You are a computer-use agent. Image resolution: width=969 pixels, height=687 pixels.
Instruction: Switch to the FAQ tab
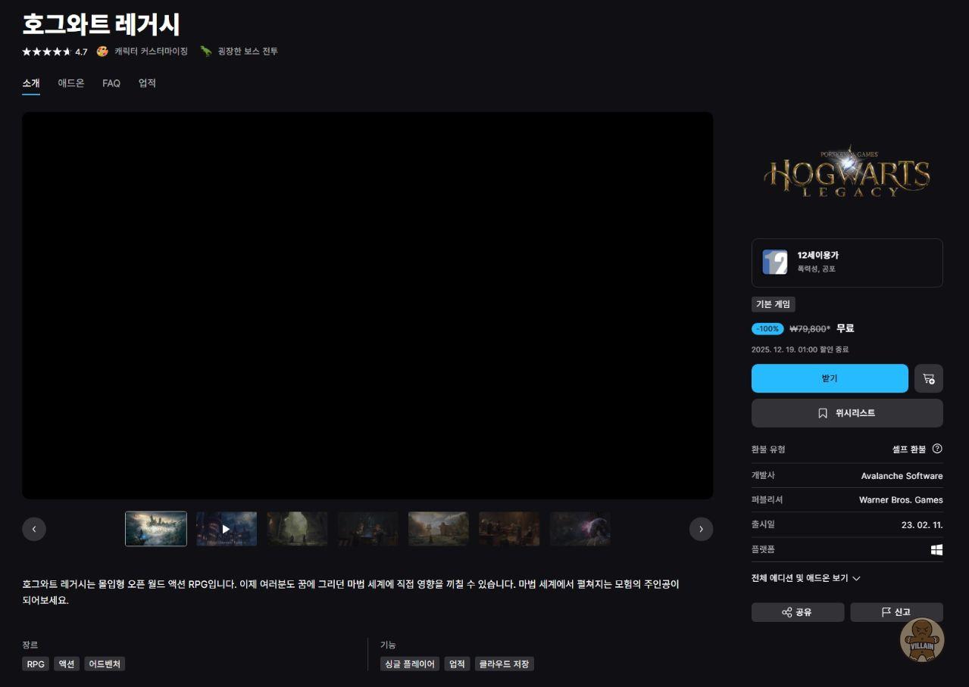[x=111, y=83]
